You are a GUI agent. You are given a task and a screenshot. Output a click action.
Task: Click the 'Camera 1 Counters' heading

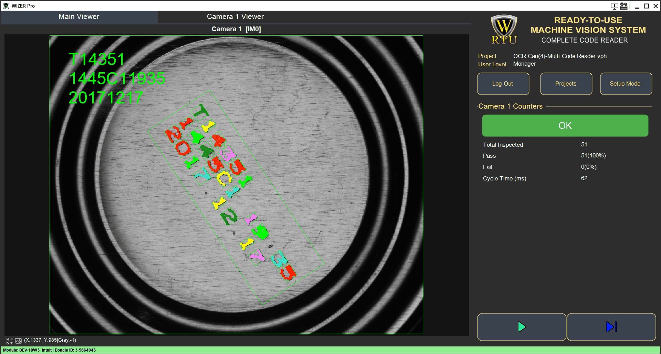coord(510,106)
